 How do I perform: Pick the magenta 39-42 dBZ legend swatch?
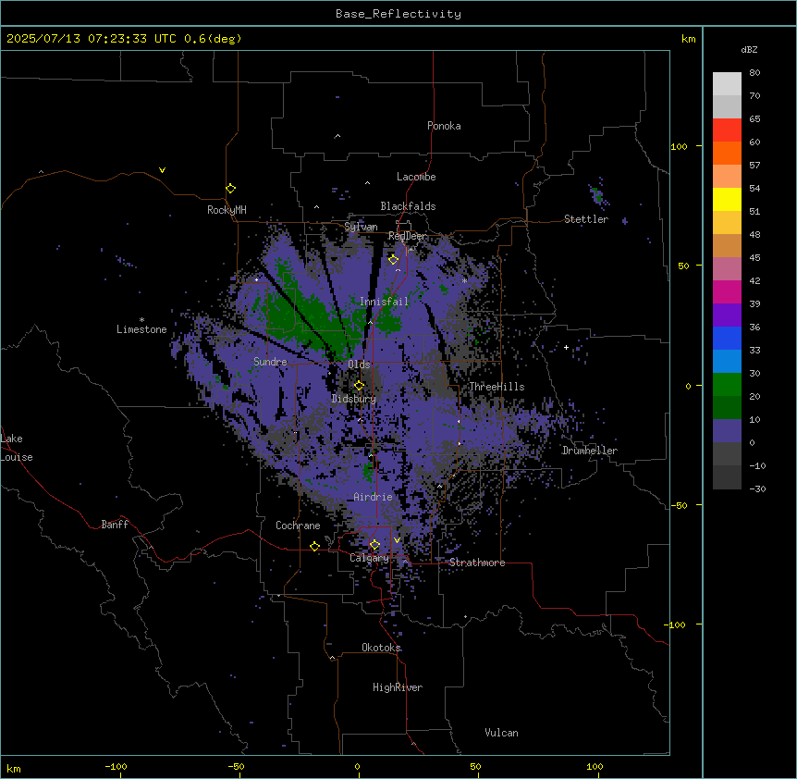click(727, 291)
